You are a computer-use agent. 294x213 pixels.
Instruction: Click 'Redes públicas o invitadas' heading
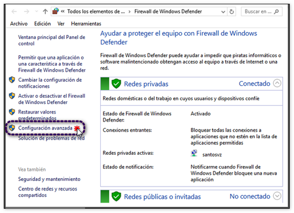162,197
